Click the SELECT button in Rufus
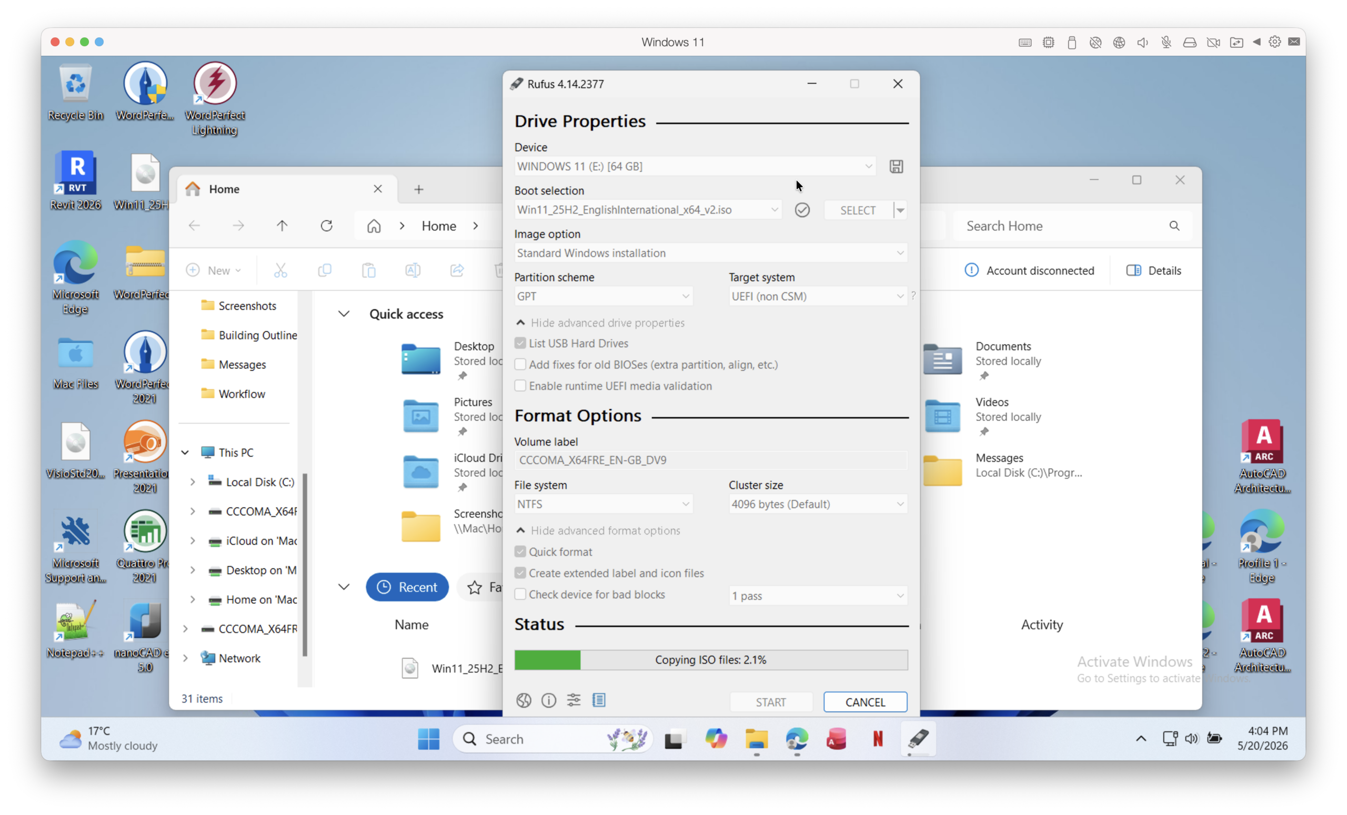 (858, 210)
